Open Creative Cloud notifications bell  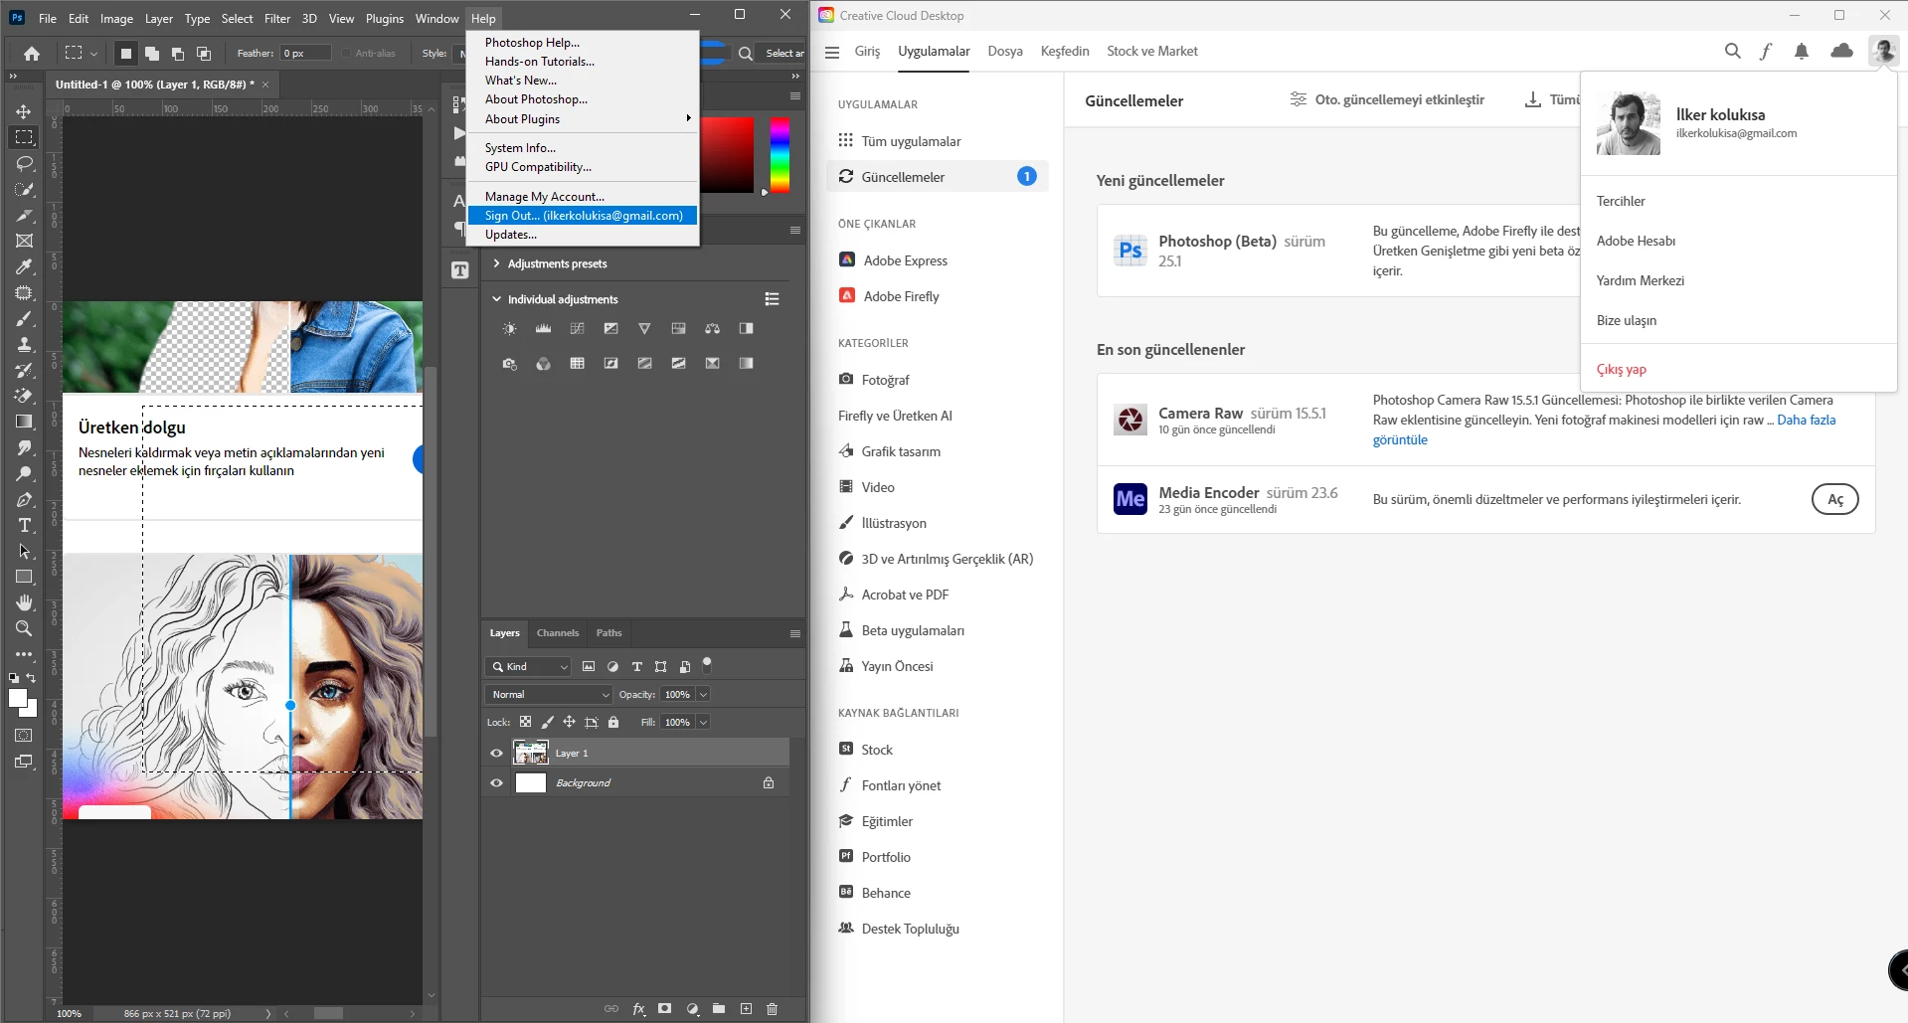click(1801, 51)
